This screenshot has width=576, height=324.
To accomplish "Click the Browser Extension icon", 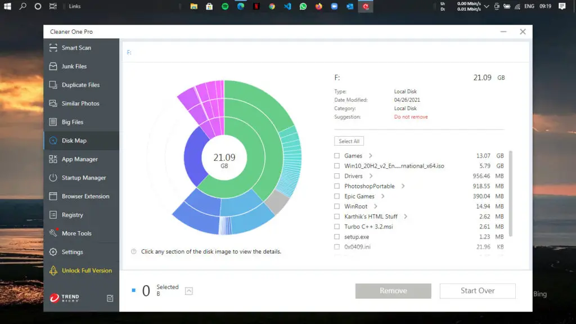I will click(x=53, y=196).
